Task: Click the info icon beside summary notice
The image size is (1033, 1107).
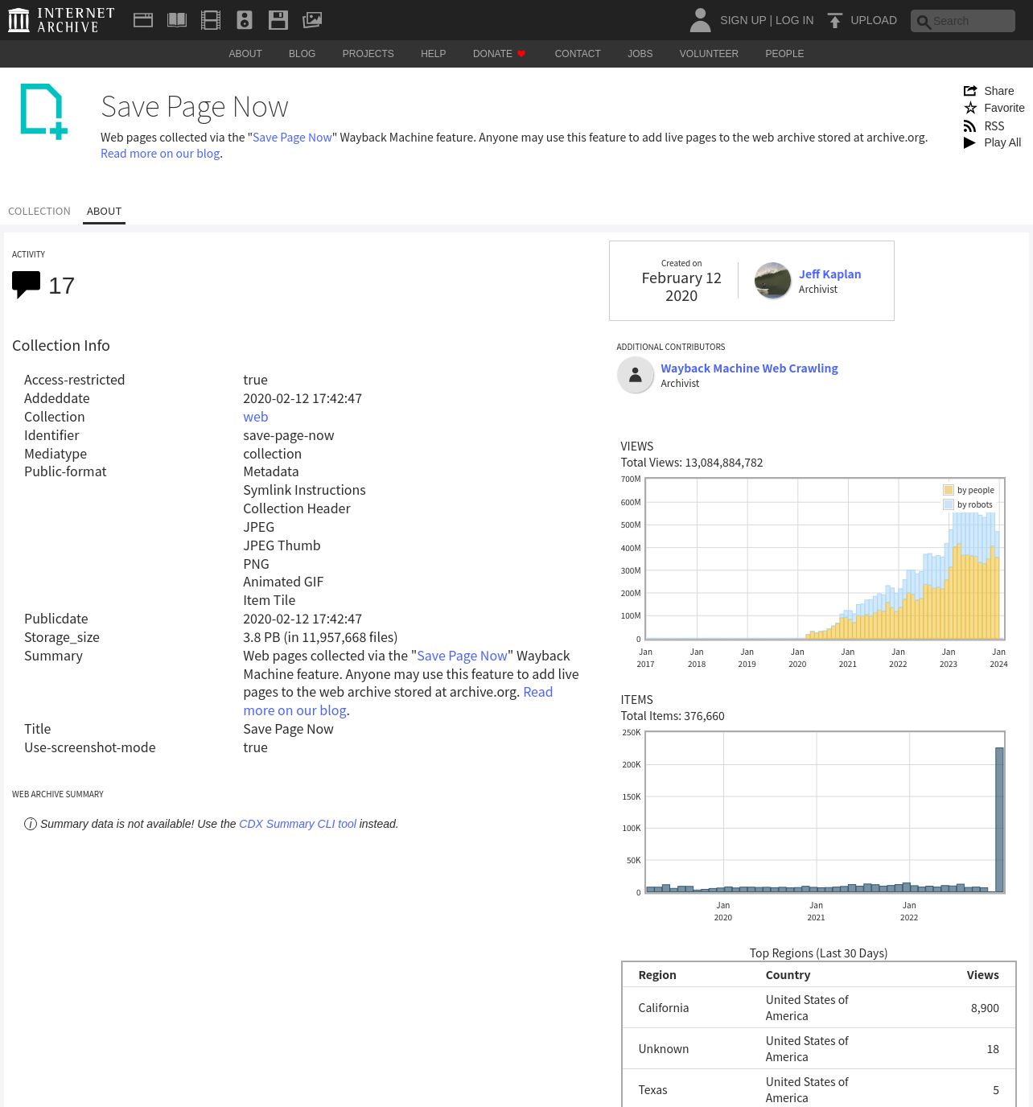Action: tap(31, 824)
